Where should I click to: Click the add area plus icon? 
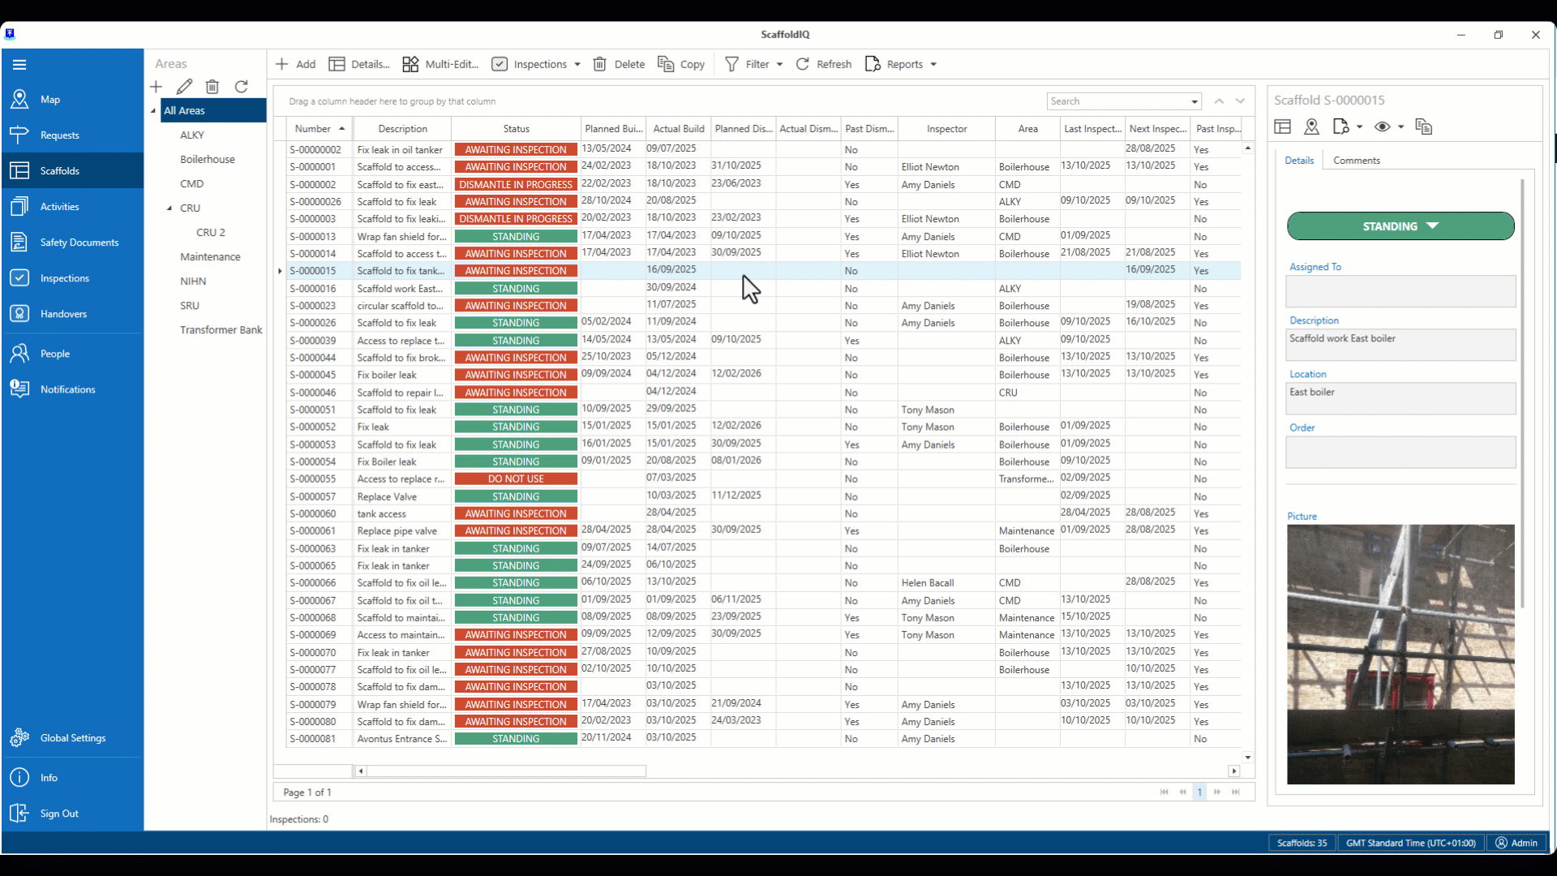point(157,87)
